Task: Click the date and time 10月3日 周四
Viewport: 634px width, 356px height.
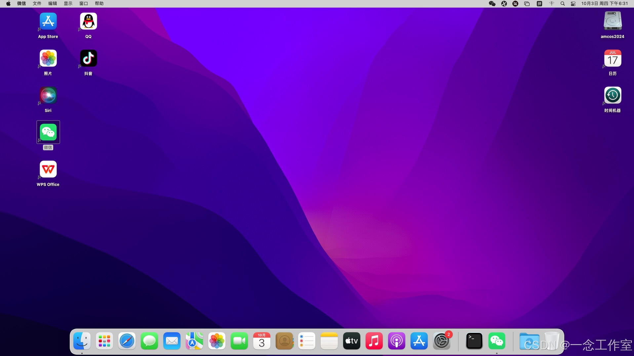Action: pos(605,4)
